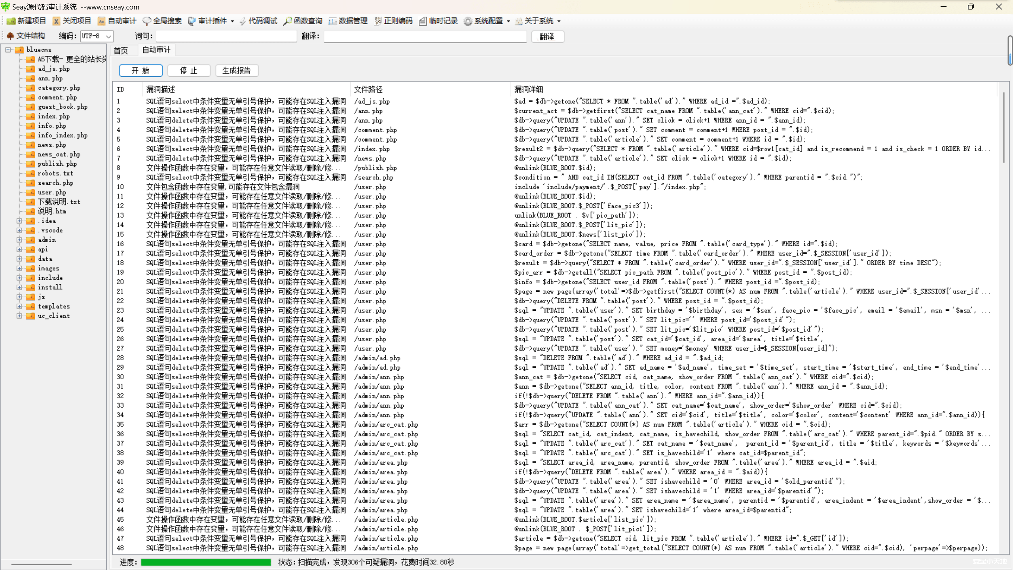Click the 翻译 text input field
Screen dimensions: 1013x570
pyautogui.click(x=425, y=36)
